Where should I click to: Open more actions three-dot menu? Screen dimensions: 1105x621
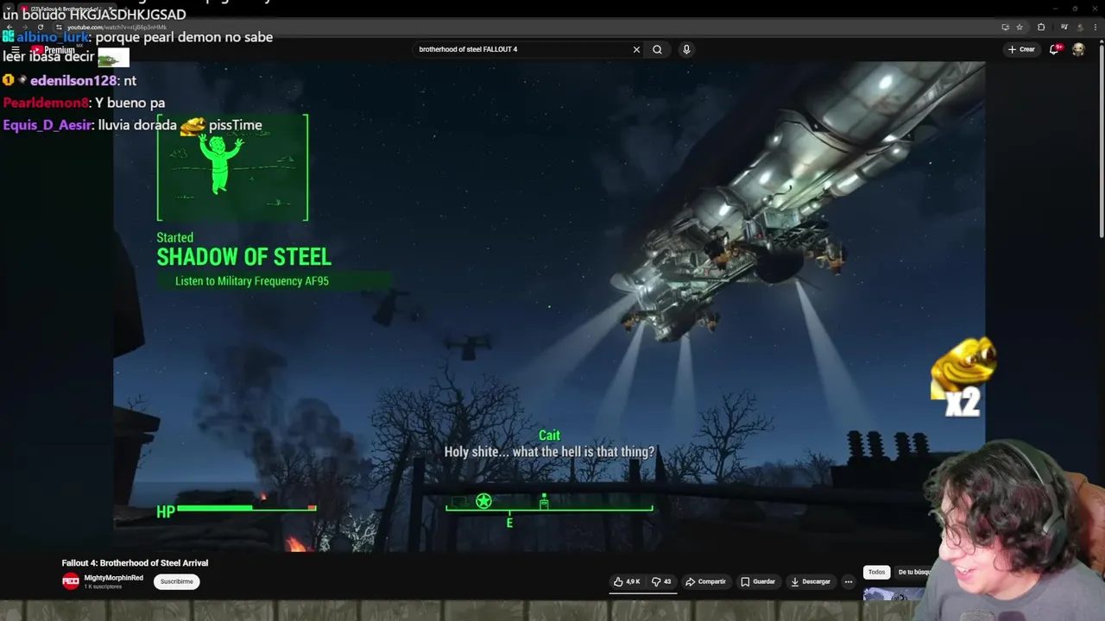(x=849, y=581)
